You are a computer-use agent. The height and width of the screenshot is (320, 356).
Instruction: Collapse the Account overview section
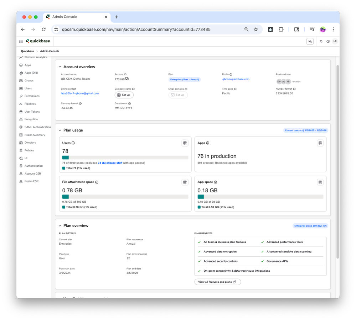click(60, 67)
